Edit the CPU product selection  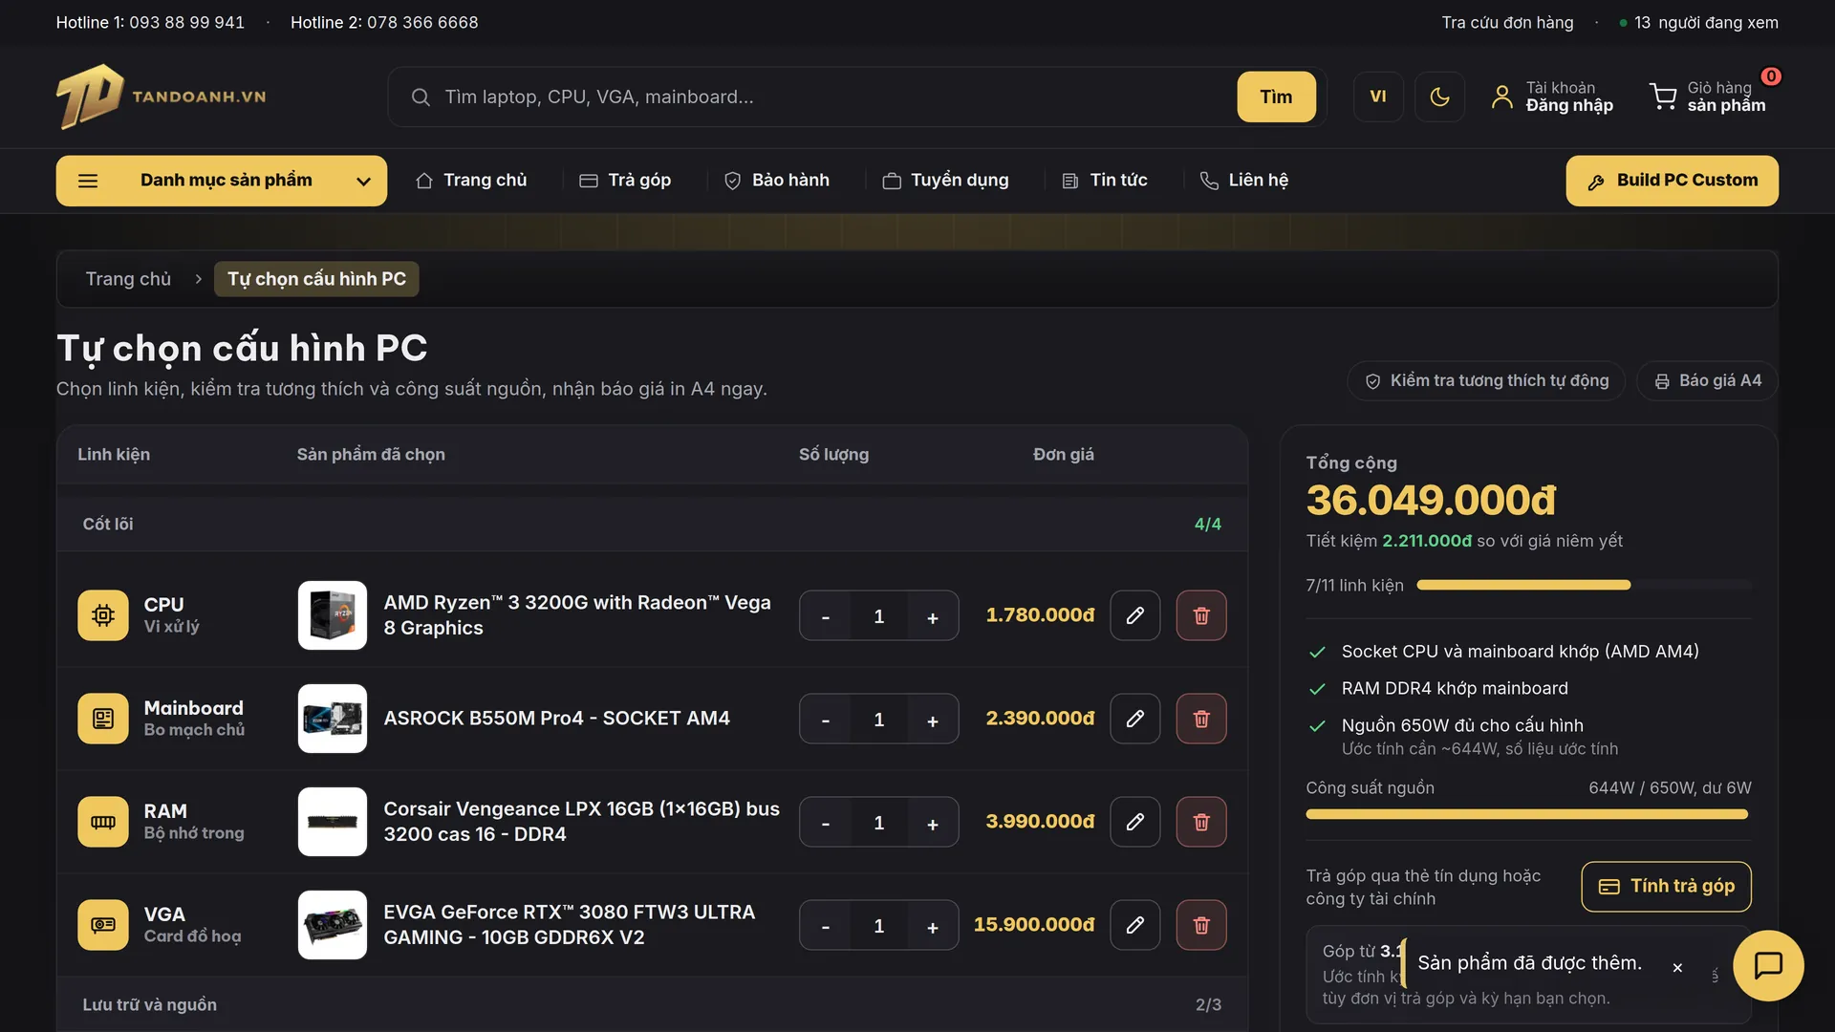tap(1135, 615)
